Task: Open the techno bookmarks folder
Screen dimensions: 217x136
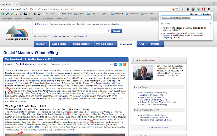Action: (79, 14)
